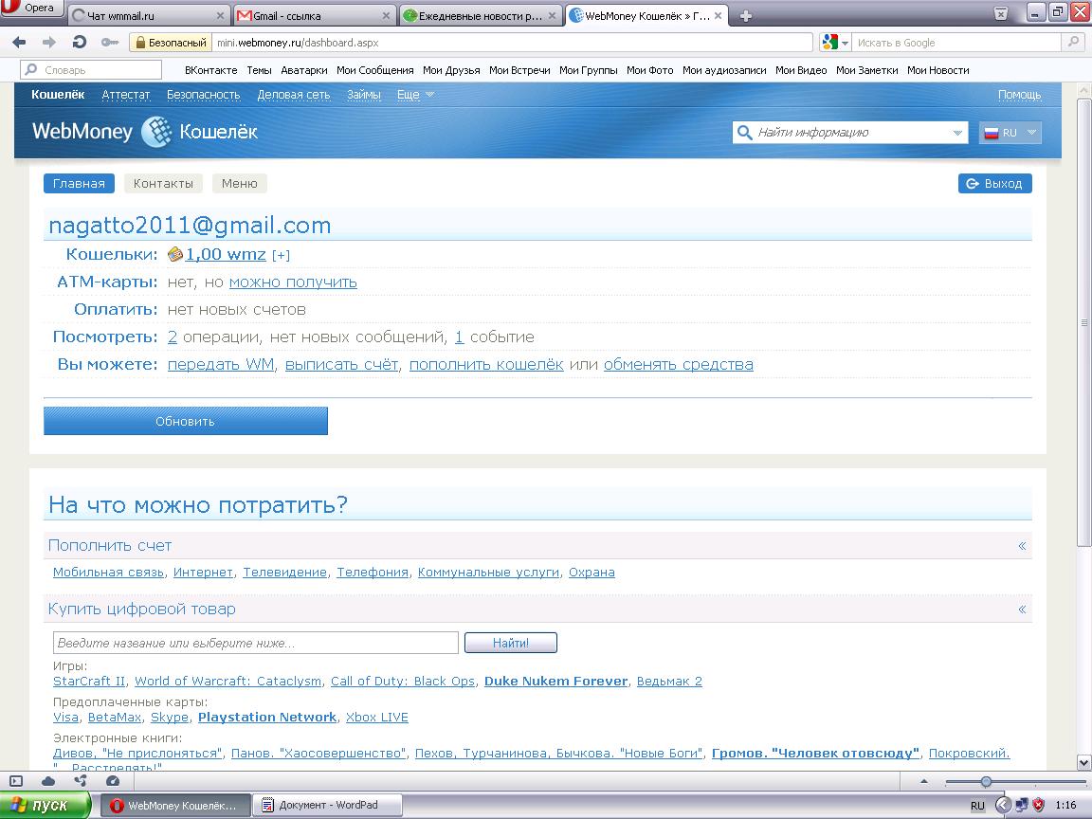1092x819 pixels.
Task: Click the search magnifier in Google box
Action: click(1073, 43)
